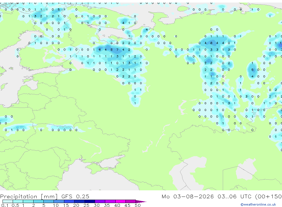Click the precipitation value '7' on the map
Viewport: 282px width, 207px height.
click(117, 50)
